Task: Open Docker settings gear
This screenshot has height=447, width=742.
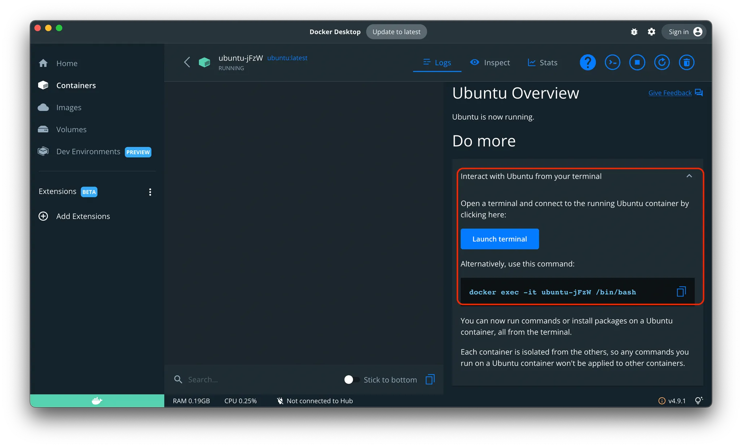Action: click(x=651, y=32)
